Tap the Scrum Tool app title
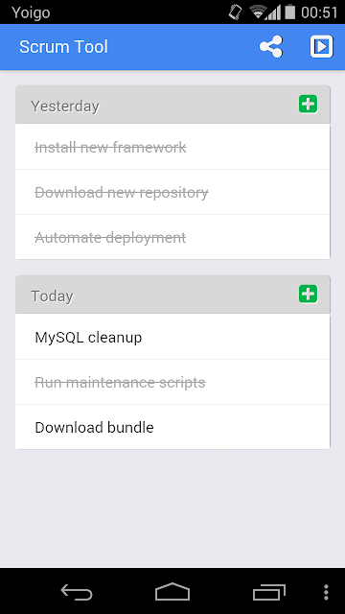The image size is (345, 614). point(63,47)
